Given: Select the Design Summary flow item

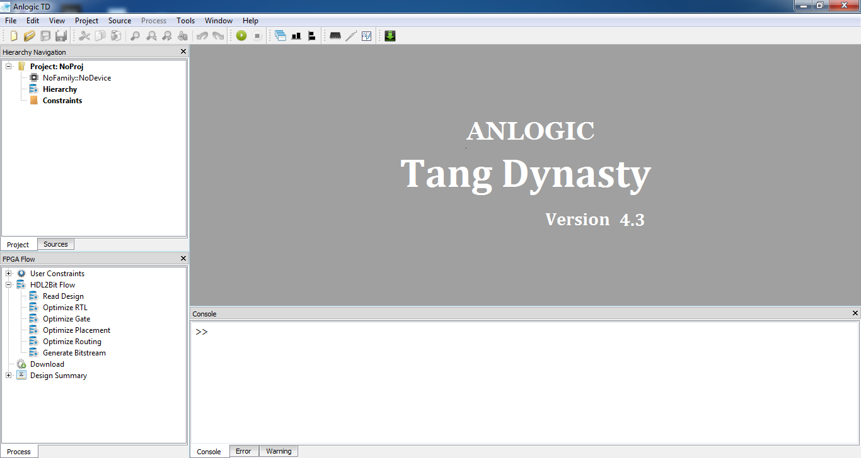Looking at the screenshot, I should 59,376.
